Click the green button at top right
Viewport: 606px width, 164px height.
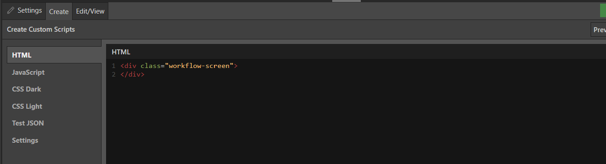[x=603, y=10]
